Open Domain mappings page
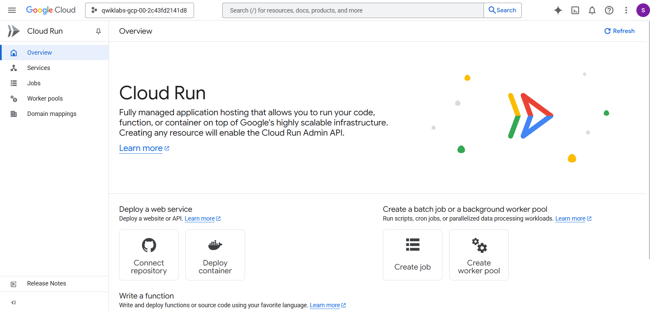The width and height of the screenshot is (650, 311). [x=52, y=114]
